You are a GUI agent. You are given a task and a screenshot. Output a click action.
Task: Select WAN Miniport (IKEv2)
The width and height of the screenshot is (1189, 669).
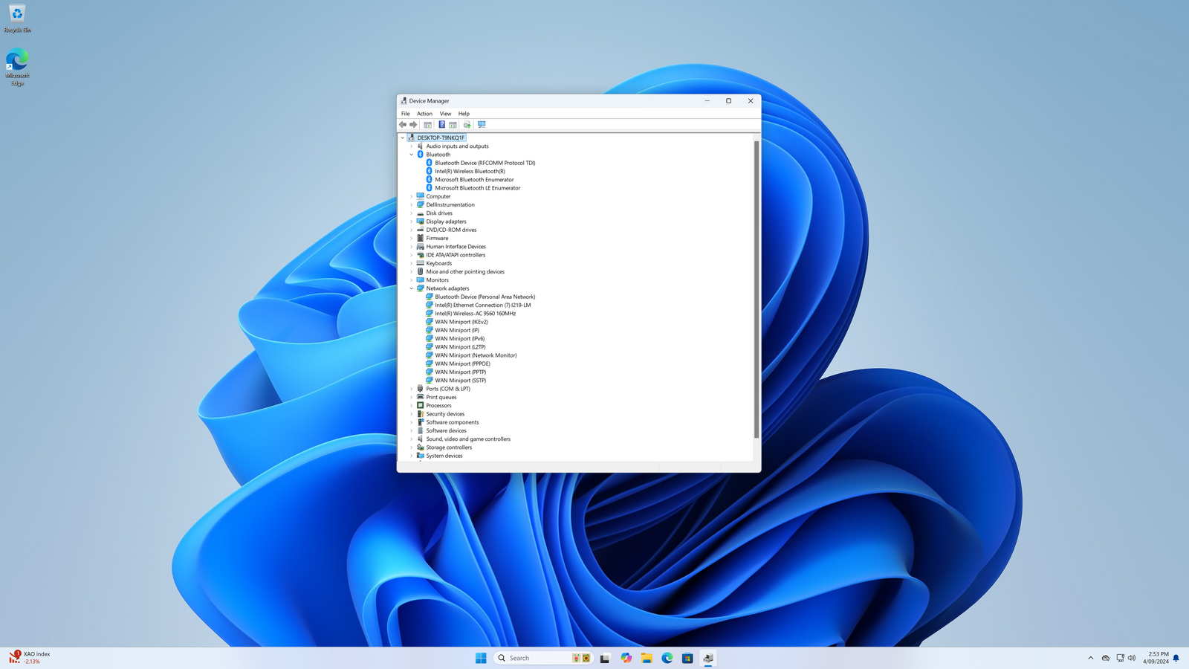pyautogui.click(x=461, y=322)
